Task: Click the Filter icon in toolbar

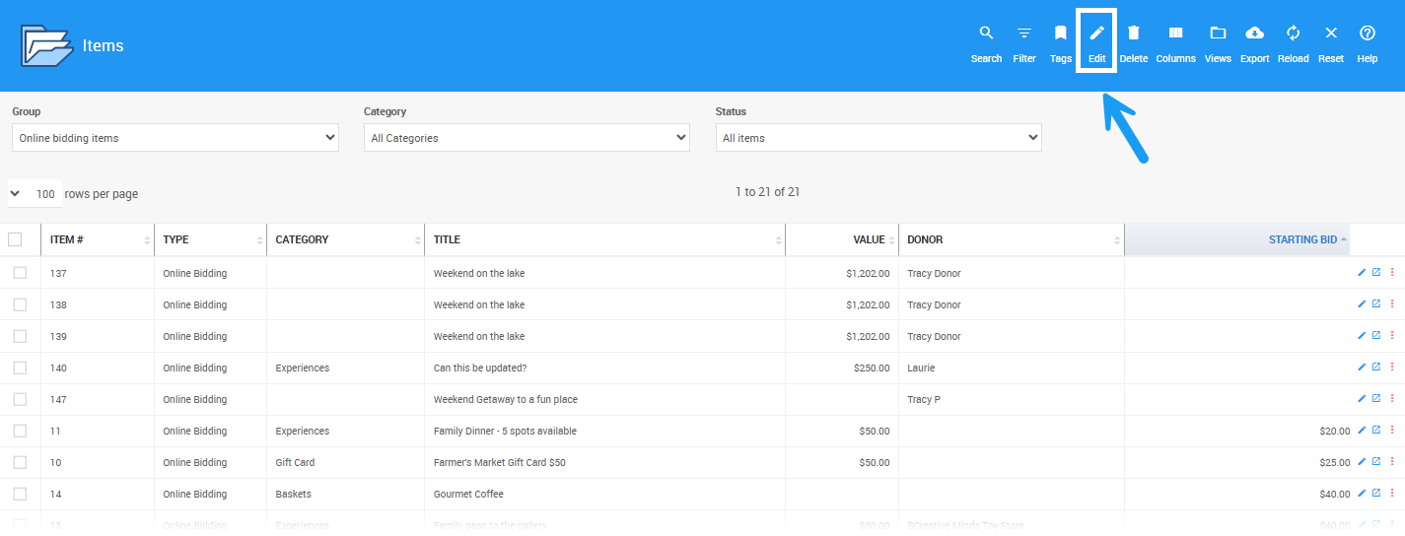Action: 1024,33
